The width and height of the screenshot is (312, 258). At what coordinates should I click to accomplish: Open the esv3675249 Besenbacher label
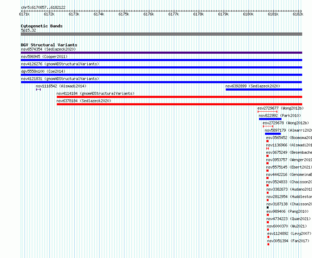[289, 152]
